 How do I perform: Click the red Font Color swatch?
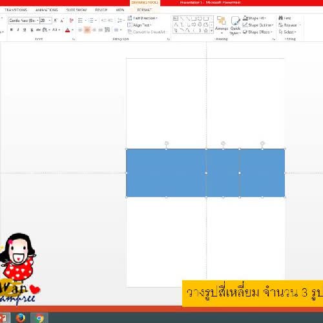pos(67,30)
